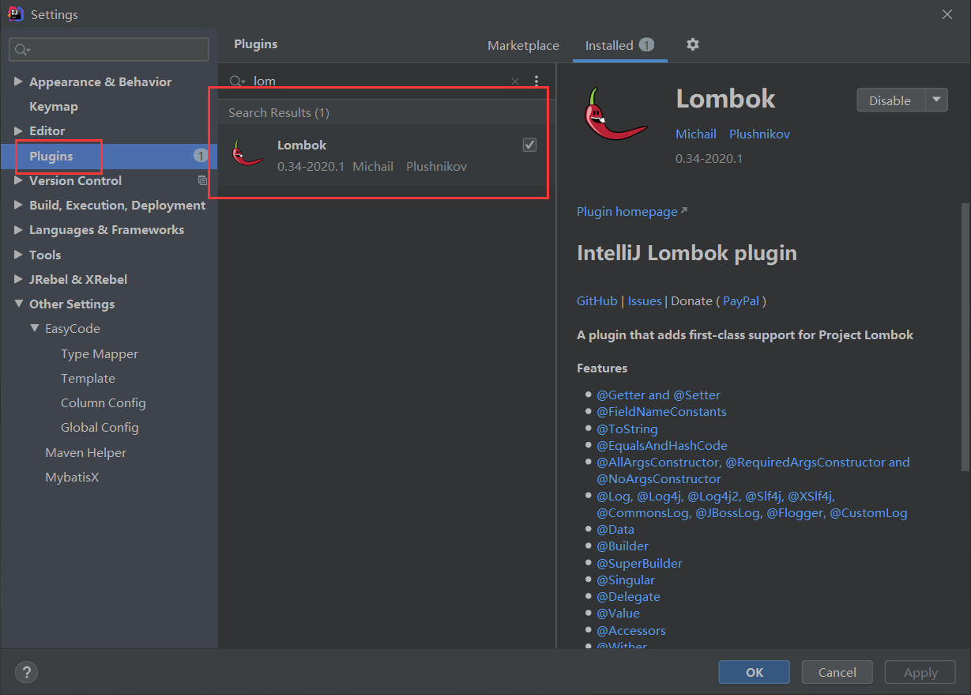Open the plugin search options three-dot menu
Image resolution: width=971 pixels, height=695 pixels.
(536, 81)
